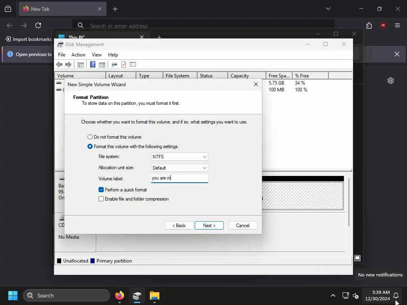Click the last list-view toolbar icon
The image size is (407, 305).
click(133, 64)
